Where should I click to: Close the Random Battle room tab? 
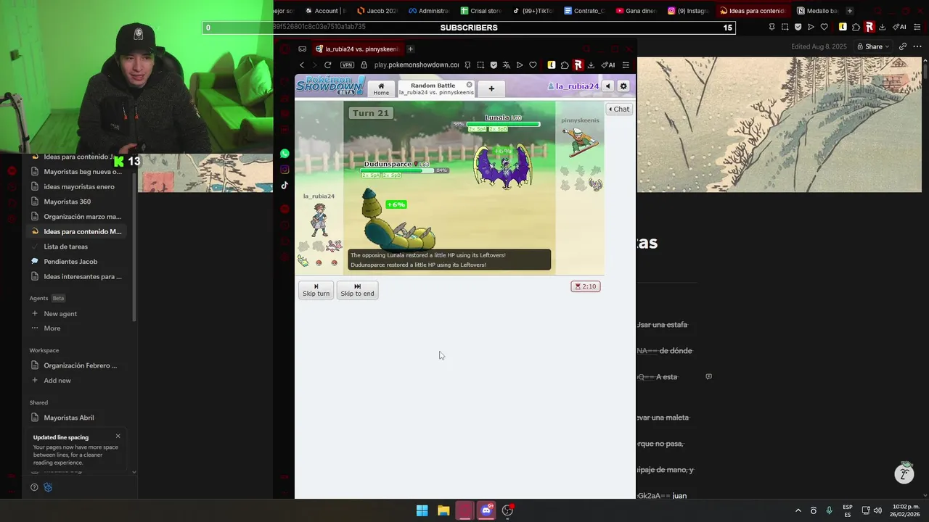(x=469, y=85)
